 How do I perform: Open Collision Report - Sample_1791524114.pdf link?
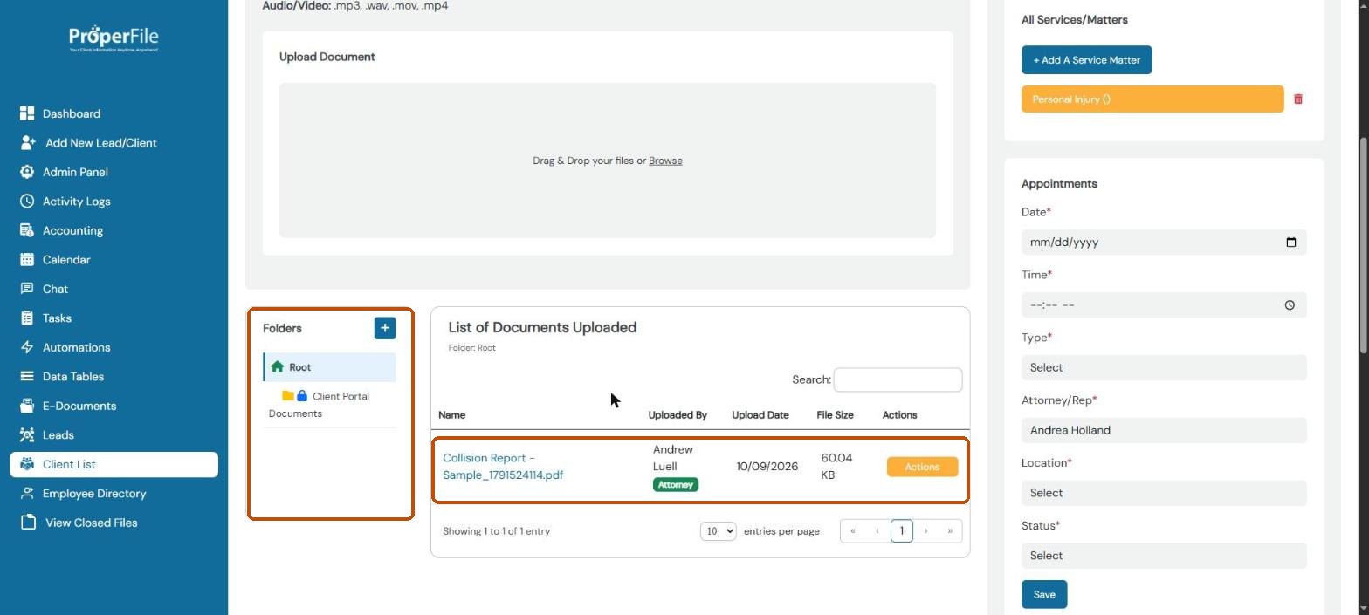point(503,467)
